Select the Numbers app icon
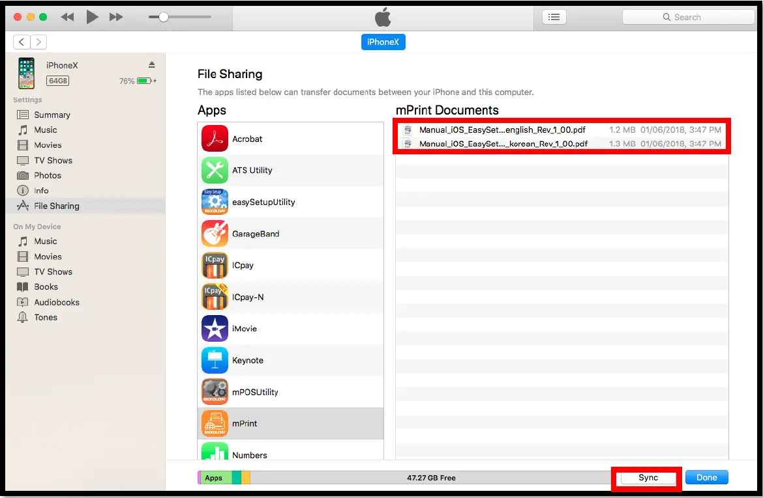The width and height of the screenshot is (763, 498). pos(215,454)
